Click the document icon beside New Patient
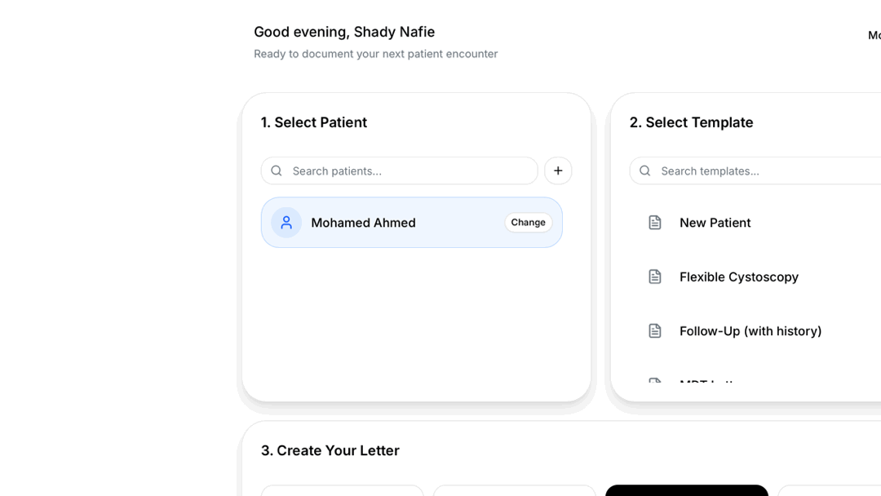This screenshot has width=881, height=496. (x=654, y=223)
